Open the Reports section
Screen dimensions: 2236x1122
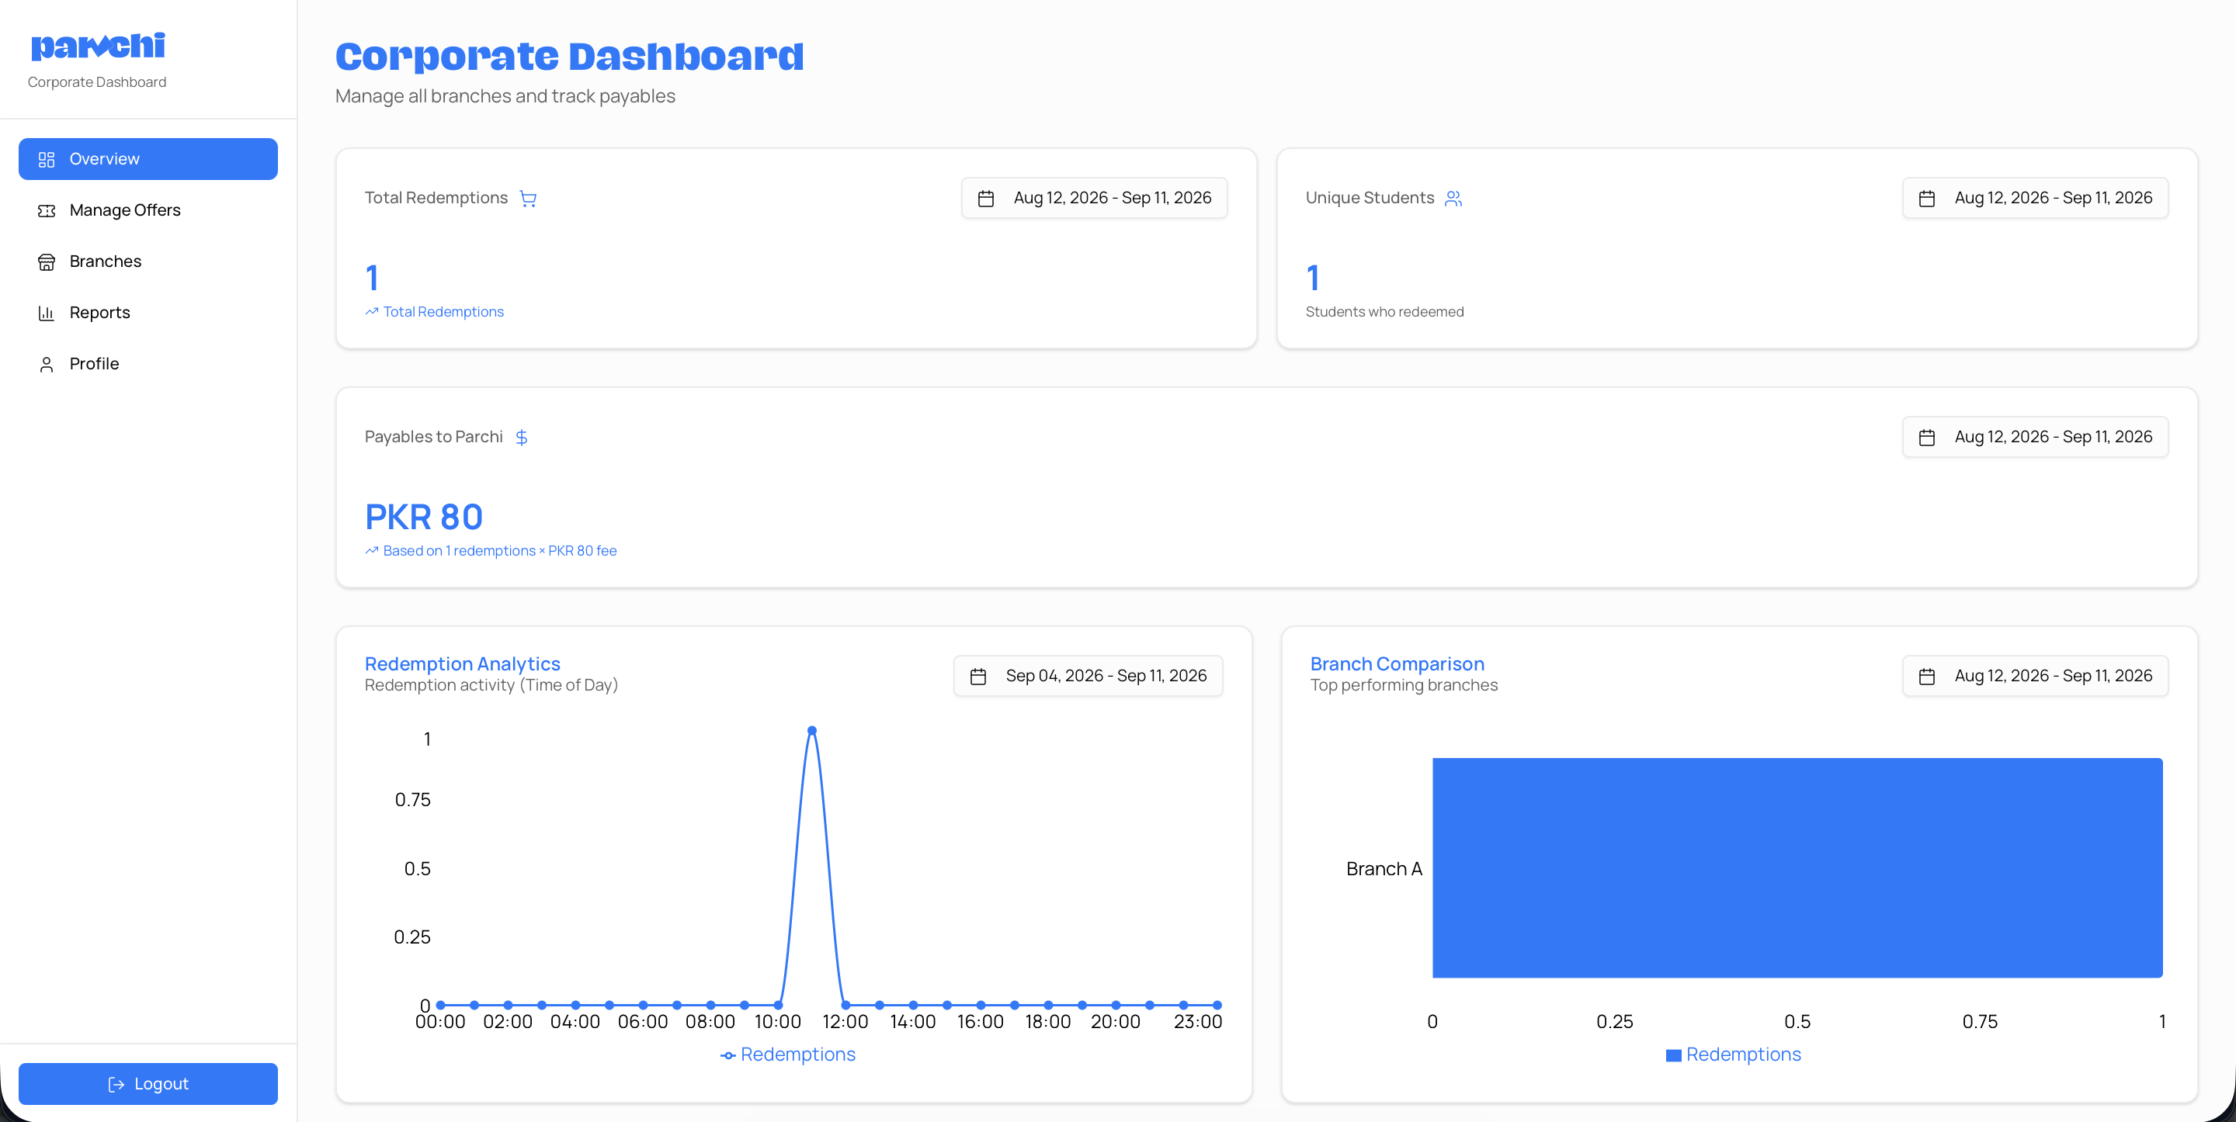click(148, 313)
